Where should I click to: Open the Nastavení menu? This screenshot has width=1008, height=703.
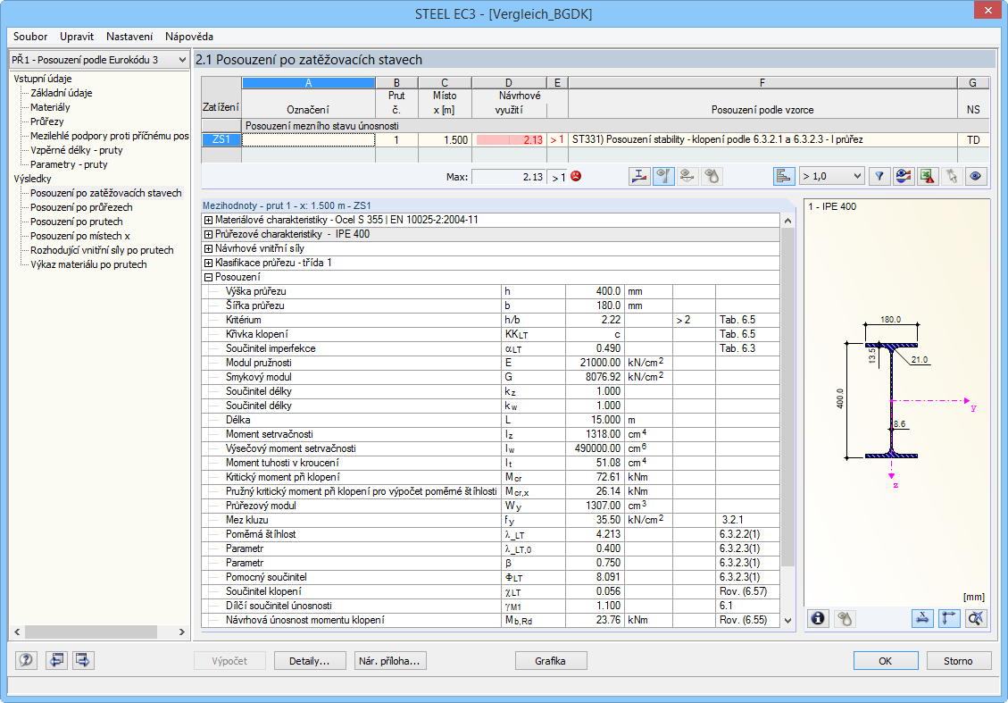pyautogui.click(x=129, y=37)
